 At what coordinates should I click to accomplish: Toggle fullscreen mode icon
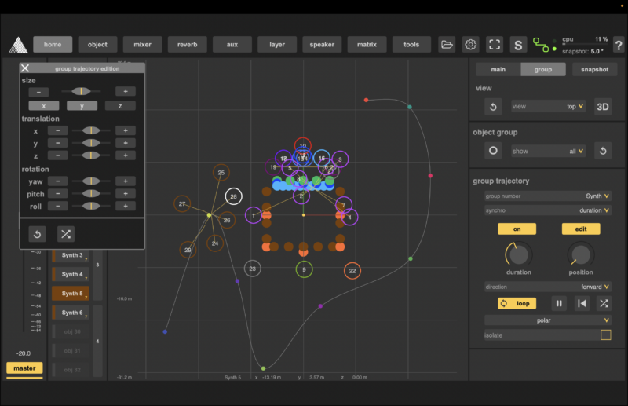(494, 45)
